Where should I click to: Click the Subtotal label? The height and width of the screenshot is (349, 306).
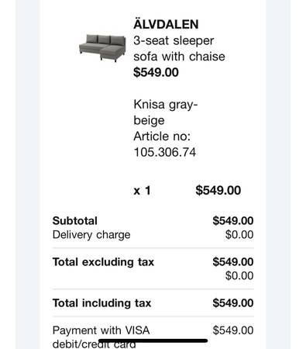click(x=75, y=221)
